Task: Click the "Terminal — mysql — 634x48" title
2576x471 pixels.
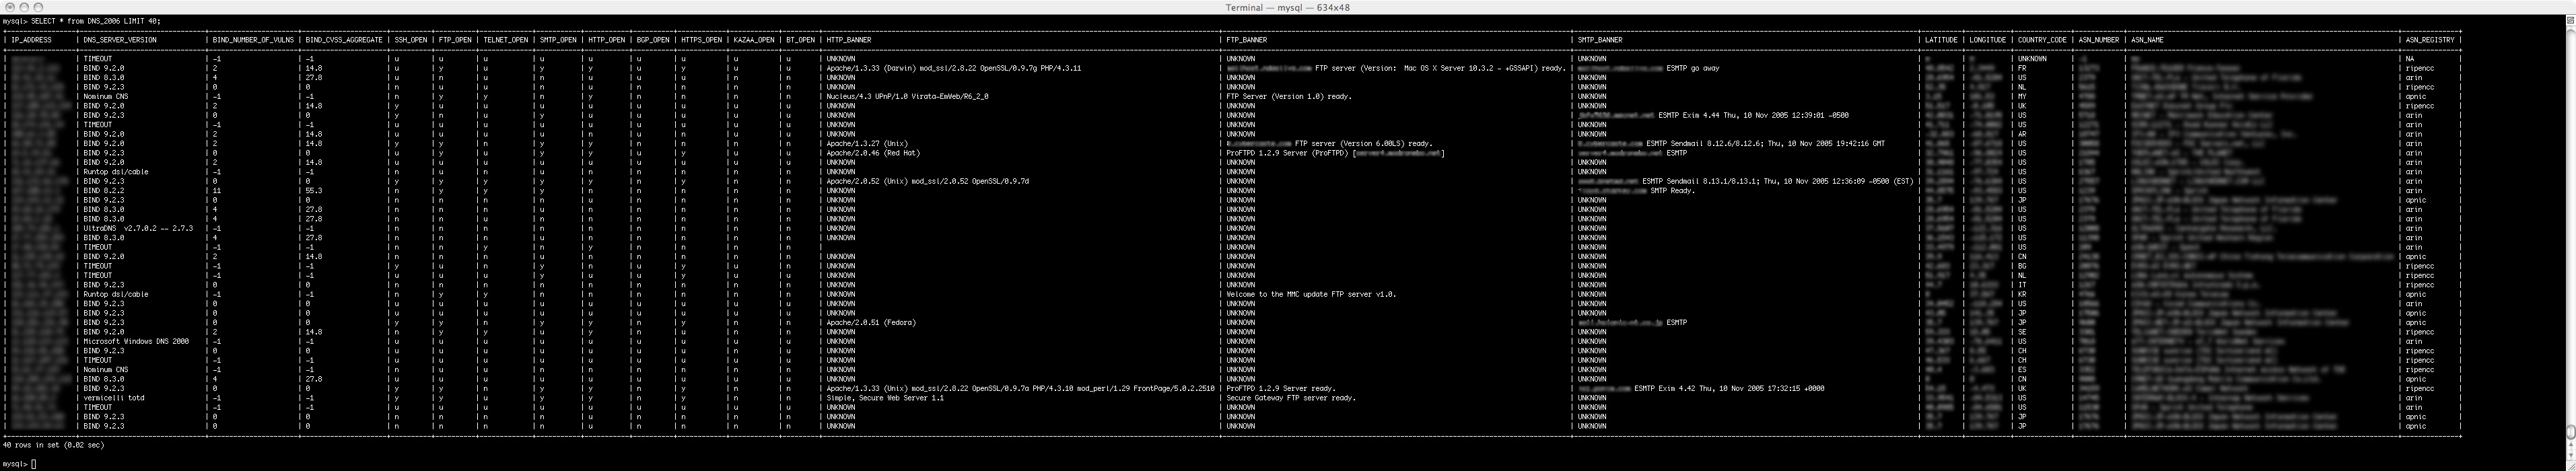Action: (1287, 7)
